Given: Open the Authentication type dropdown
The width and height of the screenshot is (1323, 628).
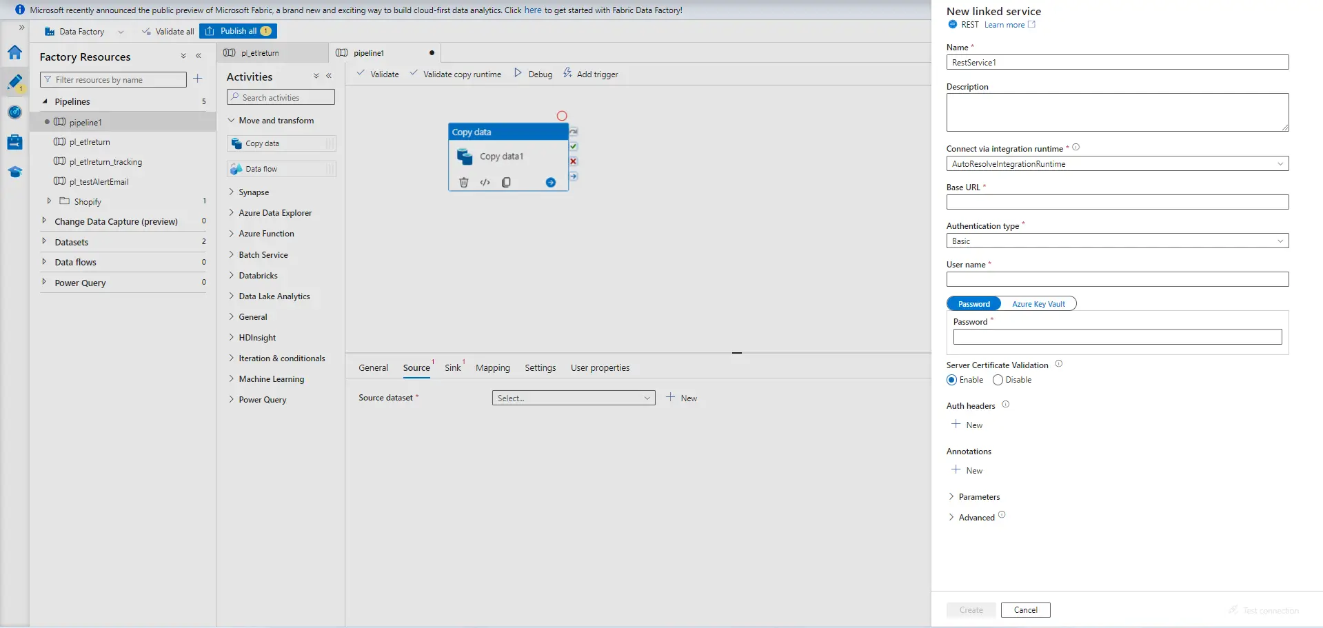Looking at the screenshot, I should tap(1118, 241).
